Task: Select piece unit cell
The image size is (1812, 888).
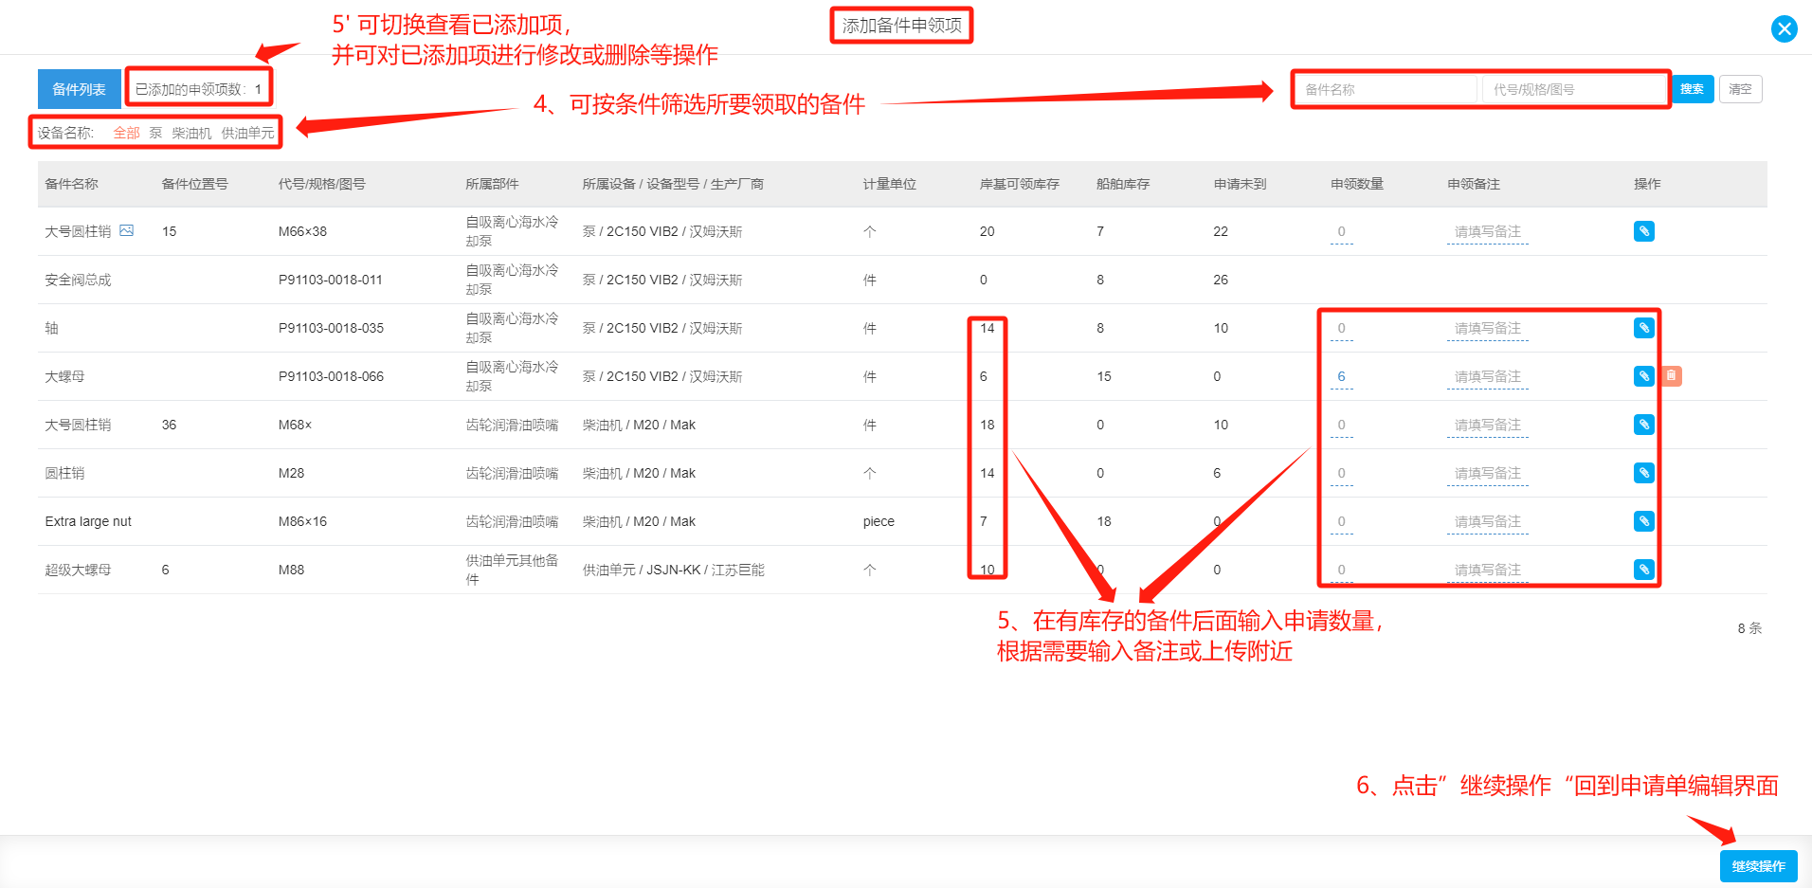Action: (879, 521)
